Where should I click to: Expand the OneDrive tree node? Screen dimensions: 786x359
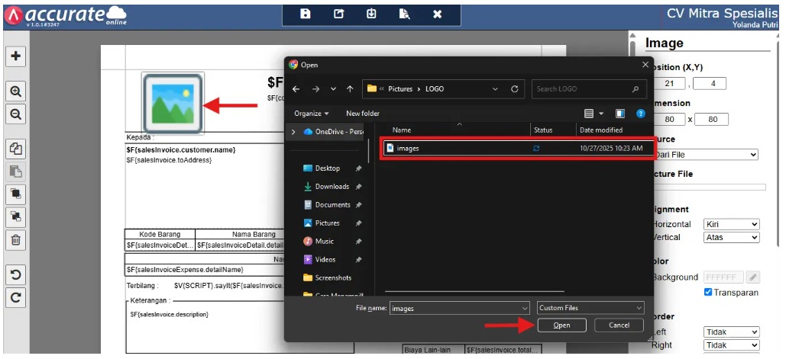[x=294, y=132]
